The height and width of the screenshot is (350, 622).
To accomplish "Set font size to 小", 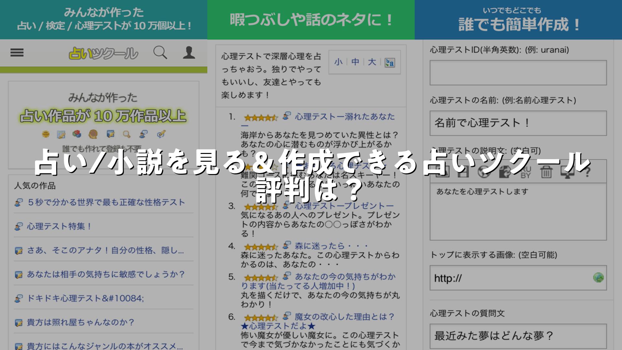I will 338,62.
